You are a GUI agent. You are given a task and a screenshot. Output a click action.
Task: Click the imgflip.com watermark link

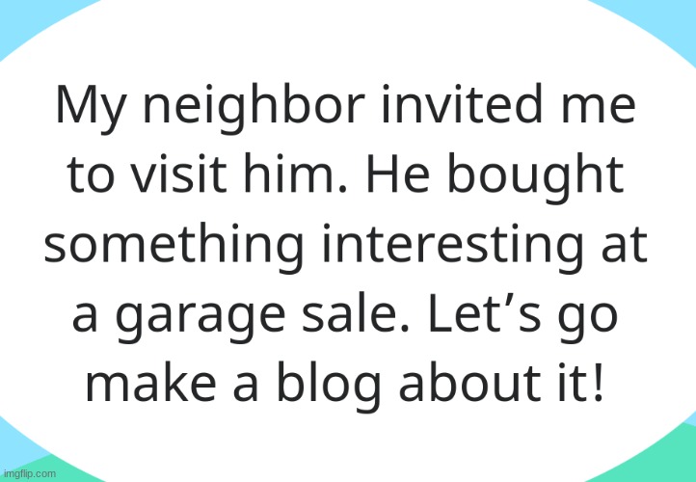[28, 473]
